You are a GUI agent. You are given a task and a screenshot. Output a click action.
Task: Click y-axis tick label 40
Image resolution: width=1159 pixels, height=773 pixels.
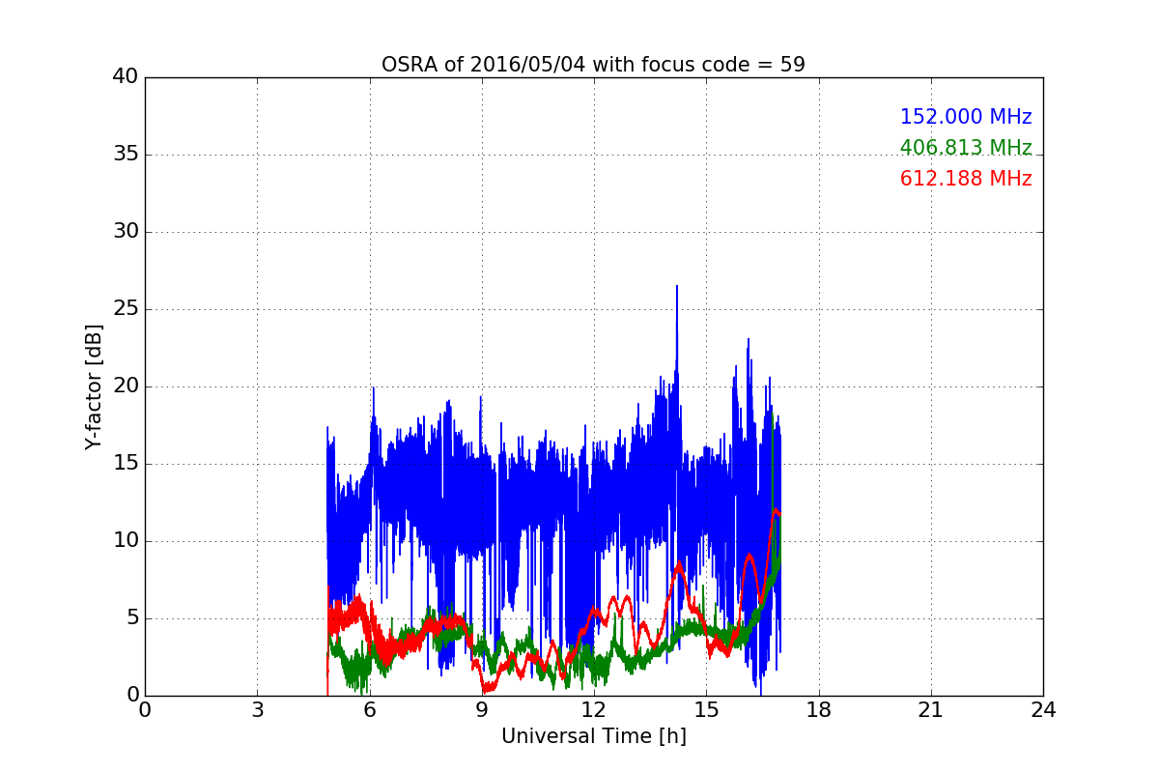[x=126, y=77]
